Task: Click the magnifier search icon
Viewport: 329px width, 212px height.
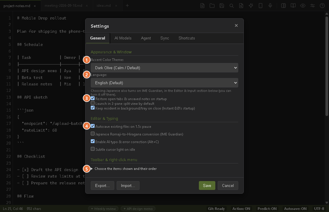Action: tap(231, 6)
